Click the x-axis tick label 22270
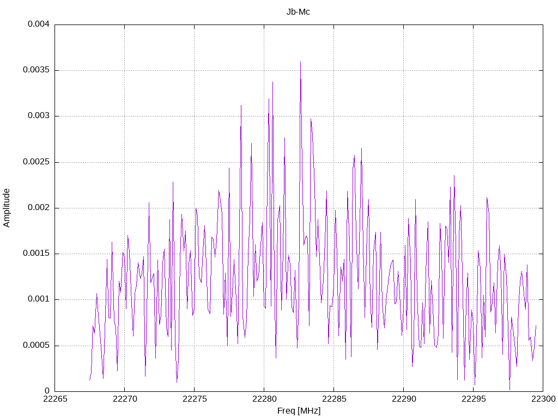558x418 pixels. pos(125,399)
